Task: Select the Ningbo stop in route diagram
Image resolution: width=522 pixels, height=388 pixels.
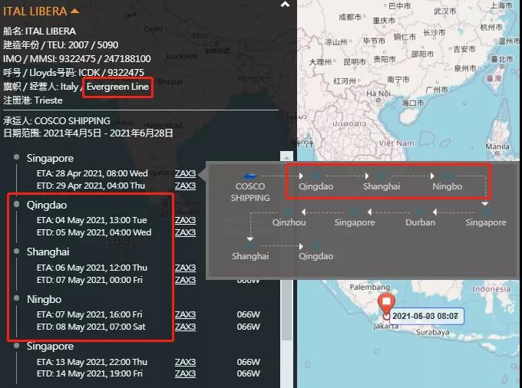Action: pyautogui.click(x=447, y=186)
